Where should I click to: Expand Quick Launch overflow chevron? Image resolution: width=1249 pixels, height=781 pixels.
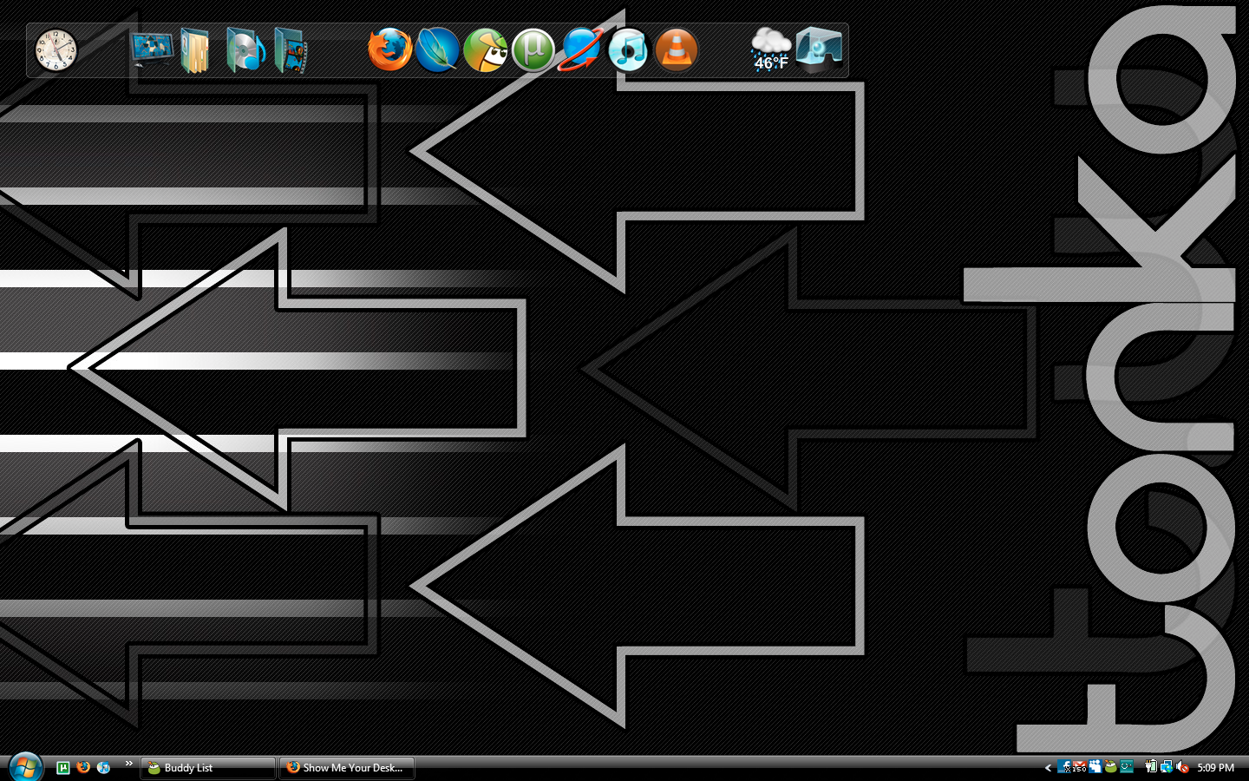[x=128, y=764]
